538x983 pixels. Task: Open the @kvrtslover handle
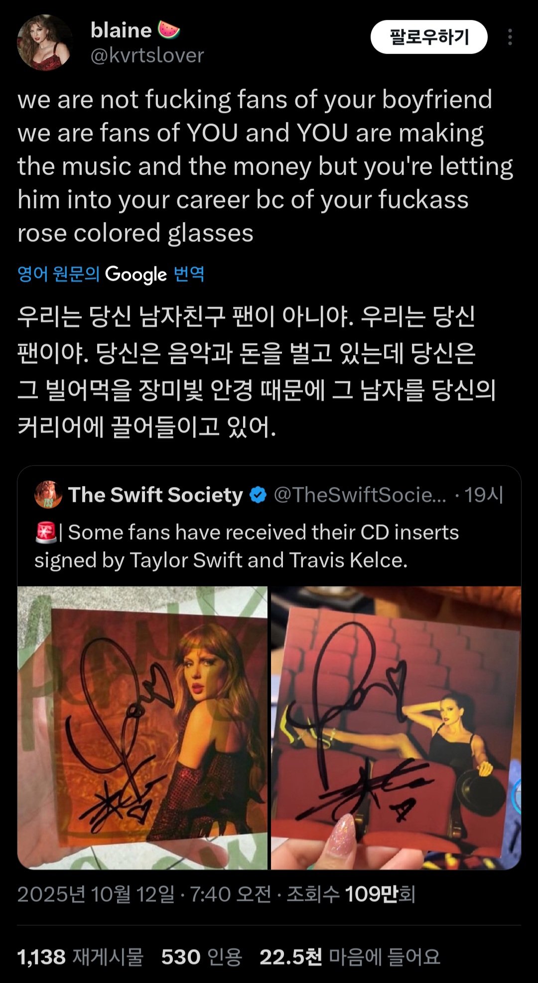click(147, 55)
